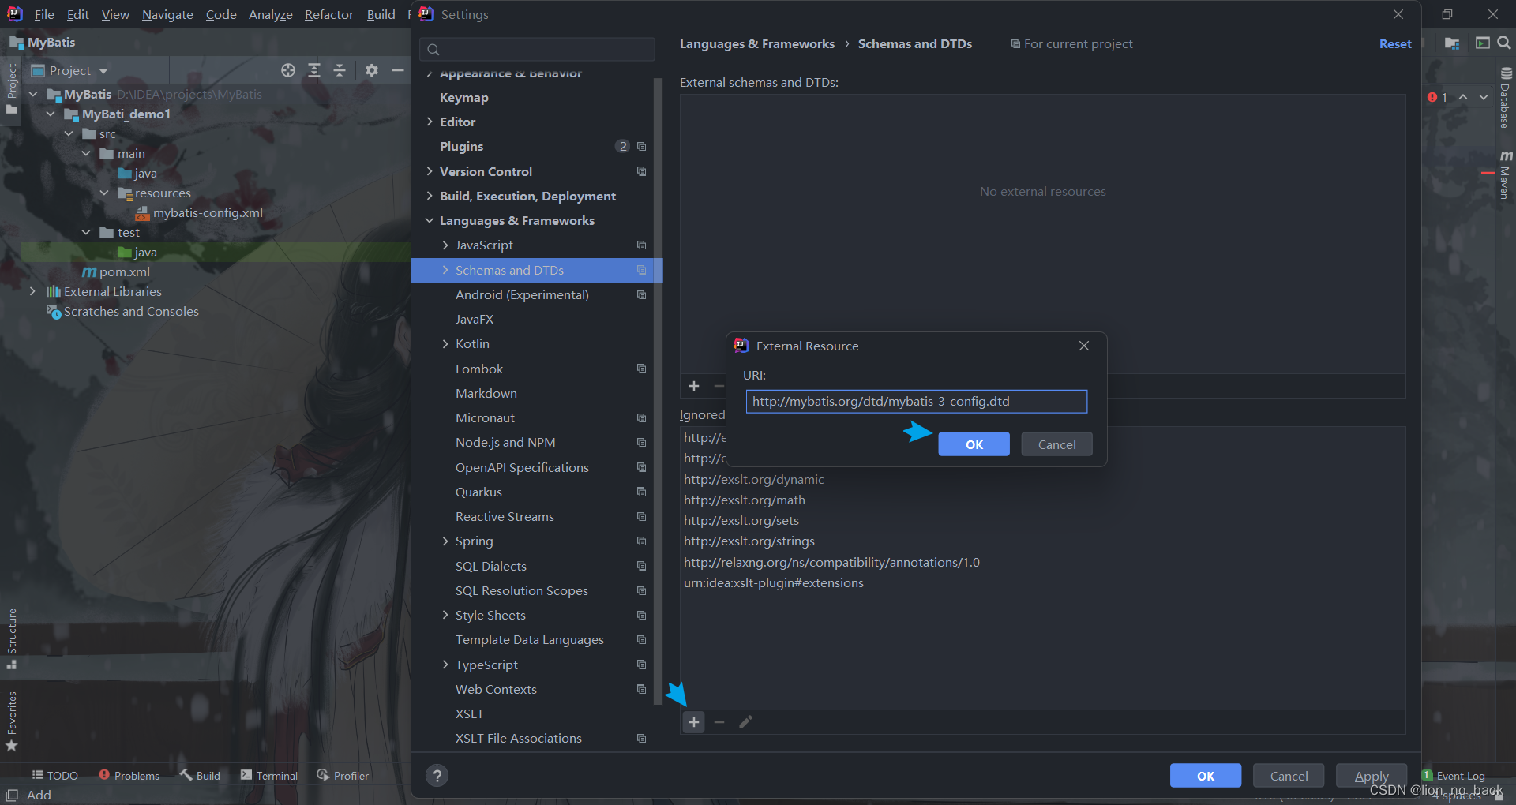Screen dimensions: 1516x805
Task: Add external schema with upper plus icon
Action: click(x=694, y=386)
